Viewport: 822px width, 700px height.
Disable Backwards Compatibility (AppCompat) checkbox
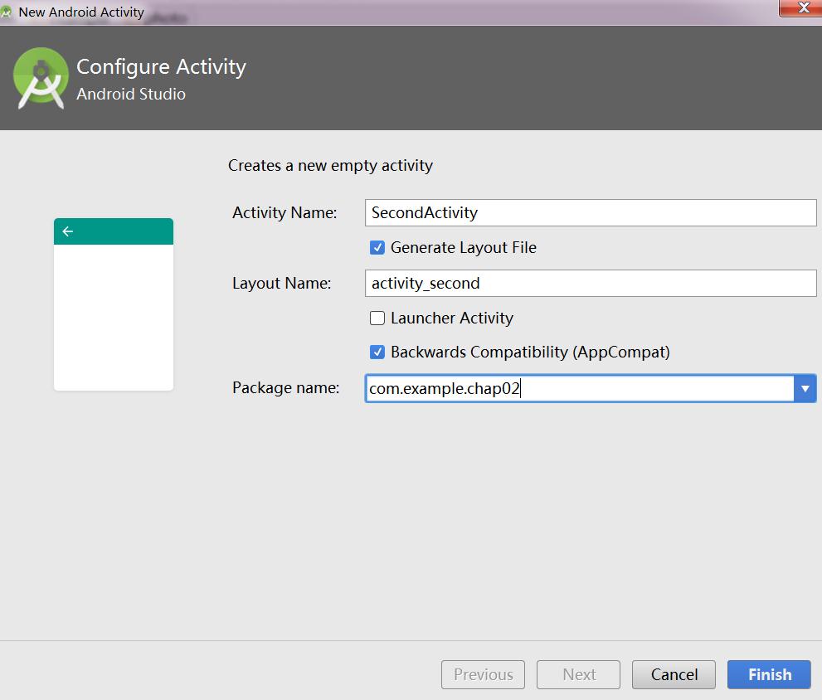377,352
